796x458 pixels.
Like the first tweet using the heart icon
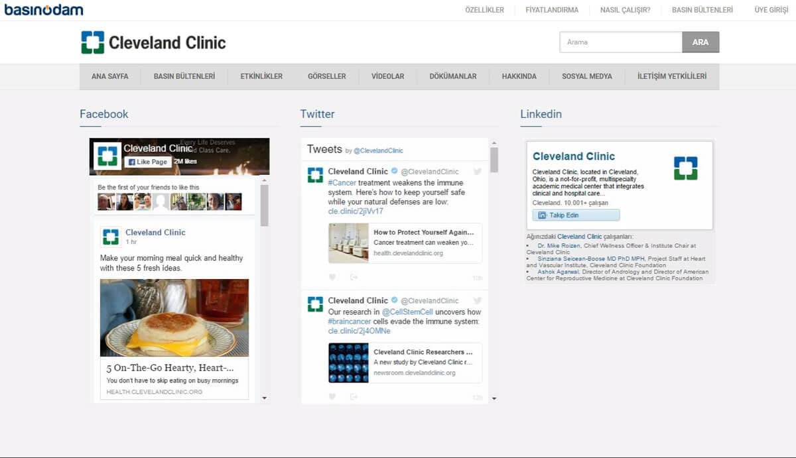point(332,277)
